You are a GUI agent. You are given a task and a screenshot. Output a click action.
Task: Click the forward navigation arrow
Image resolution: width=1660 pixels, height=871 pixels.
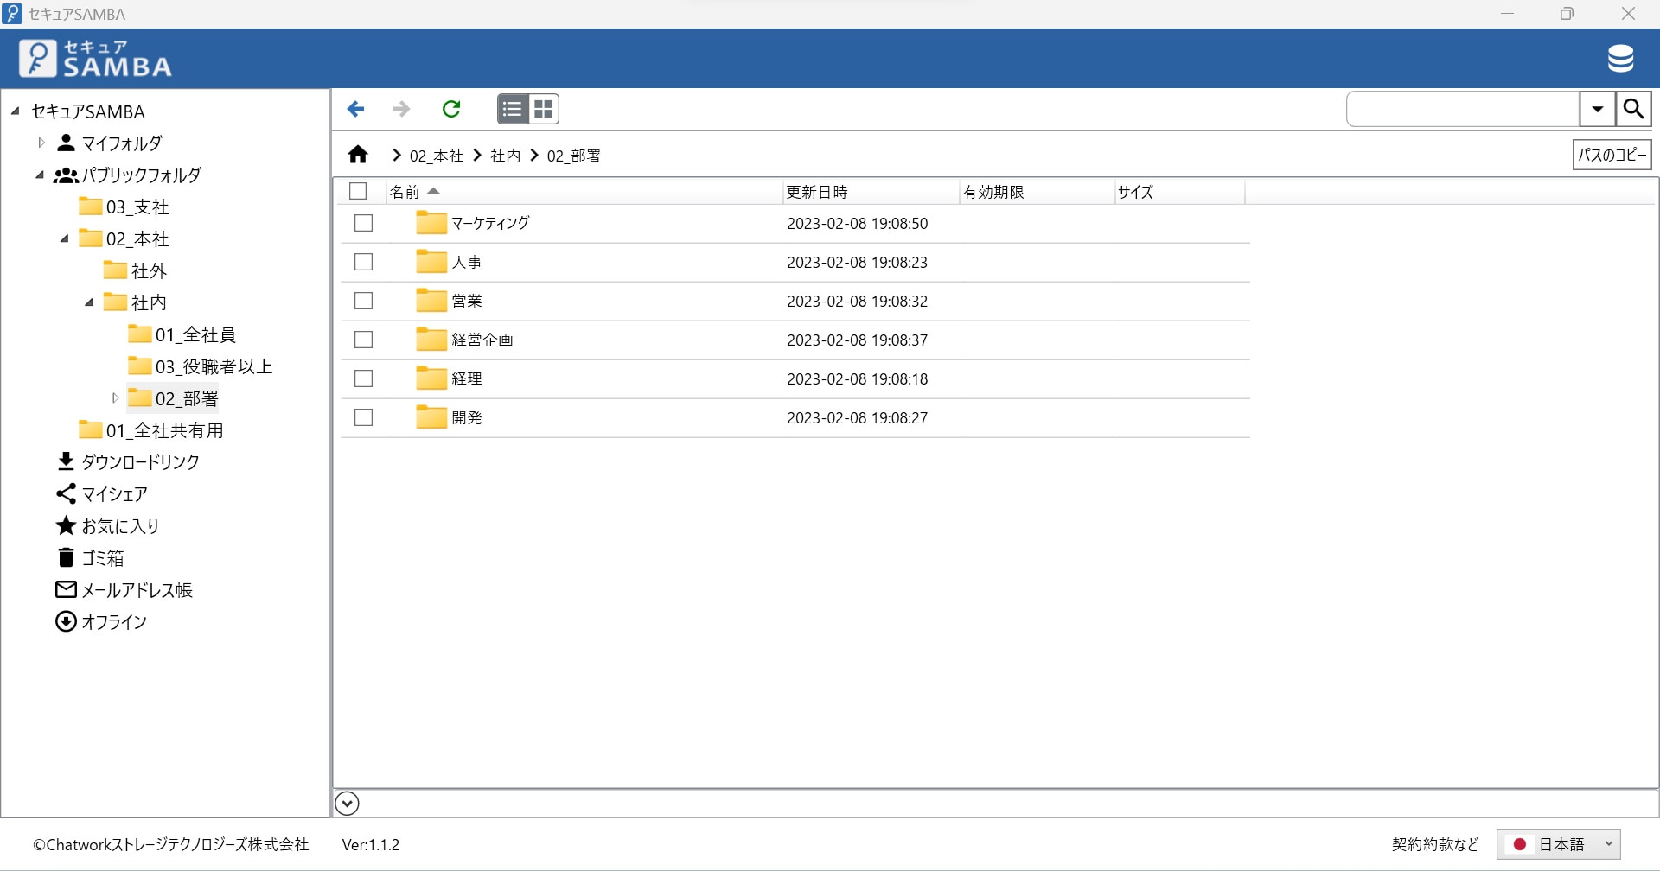click(x=401, y=109)
